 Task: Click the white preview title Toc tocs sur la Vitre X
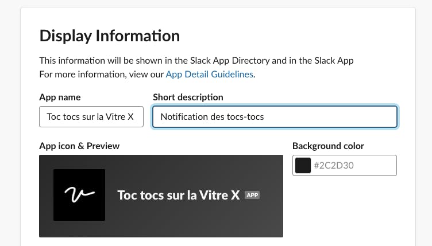click(x=179, y=195)
